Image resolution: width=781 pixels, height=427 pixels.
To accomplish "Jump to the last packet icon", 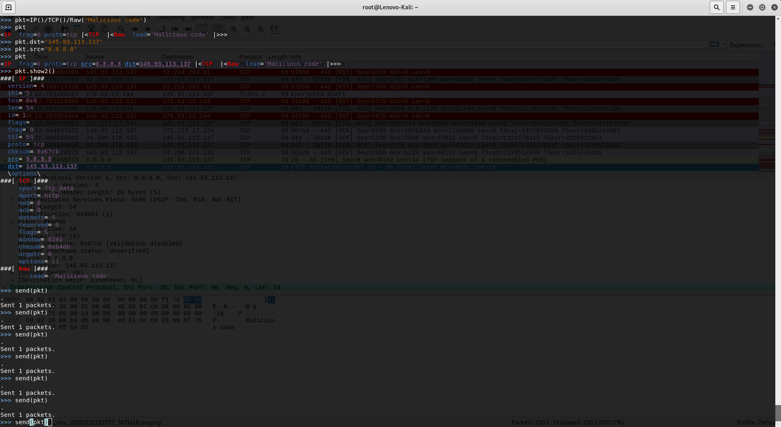I will (x=188, y=29).
